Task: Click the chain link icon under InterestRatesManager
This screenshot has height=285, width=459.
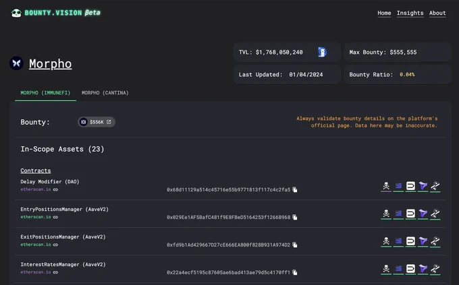Action: (x=55, y=272)
